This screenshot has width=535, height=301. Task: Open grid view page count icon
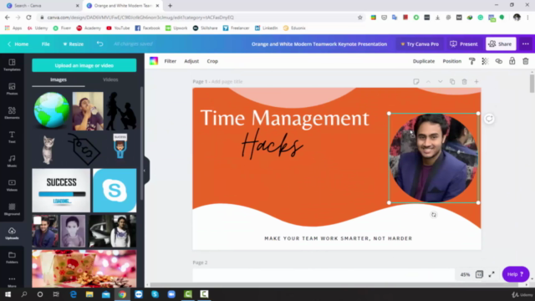point(479,274)
